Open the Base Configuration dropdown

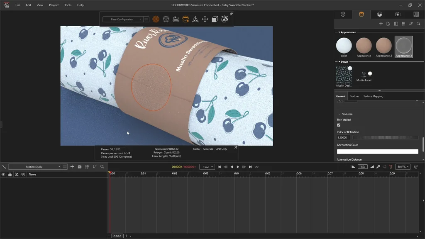123,19
